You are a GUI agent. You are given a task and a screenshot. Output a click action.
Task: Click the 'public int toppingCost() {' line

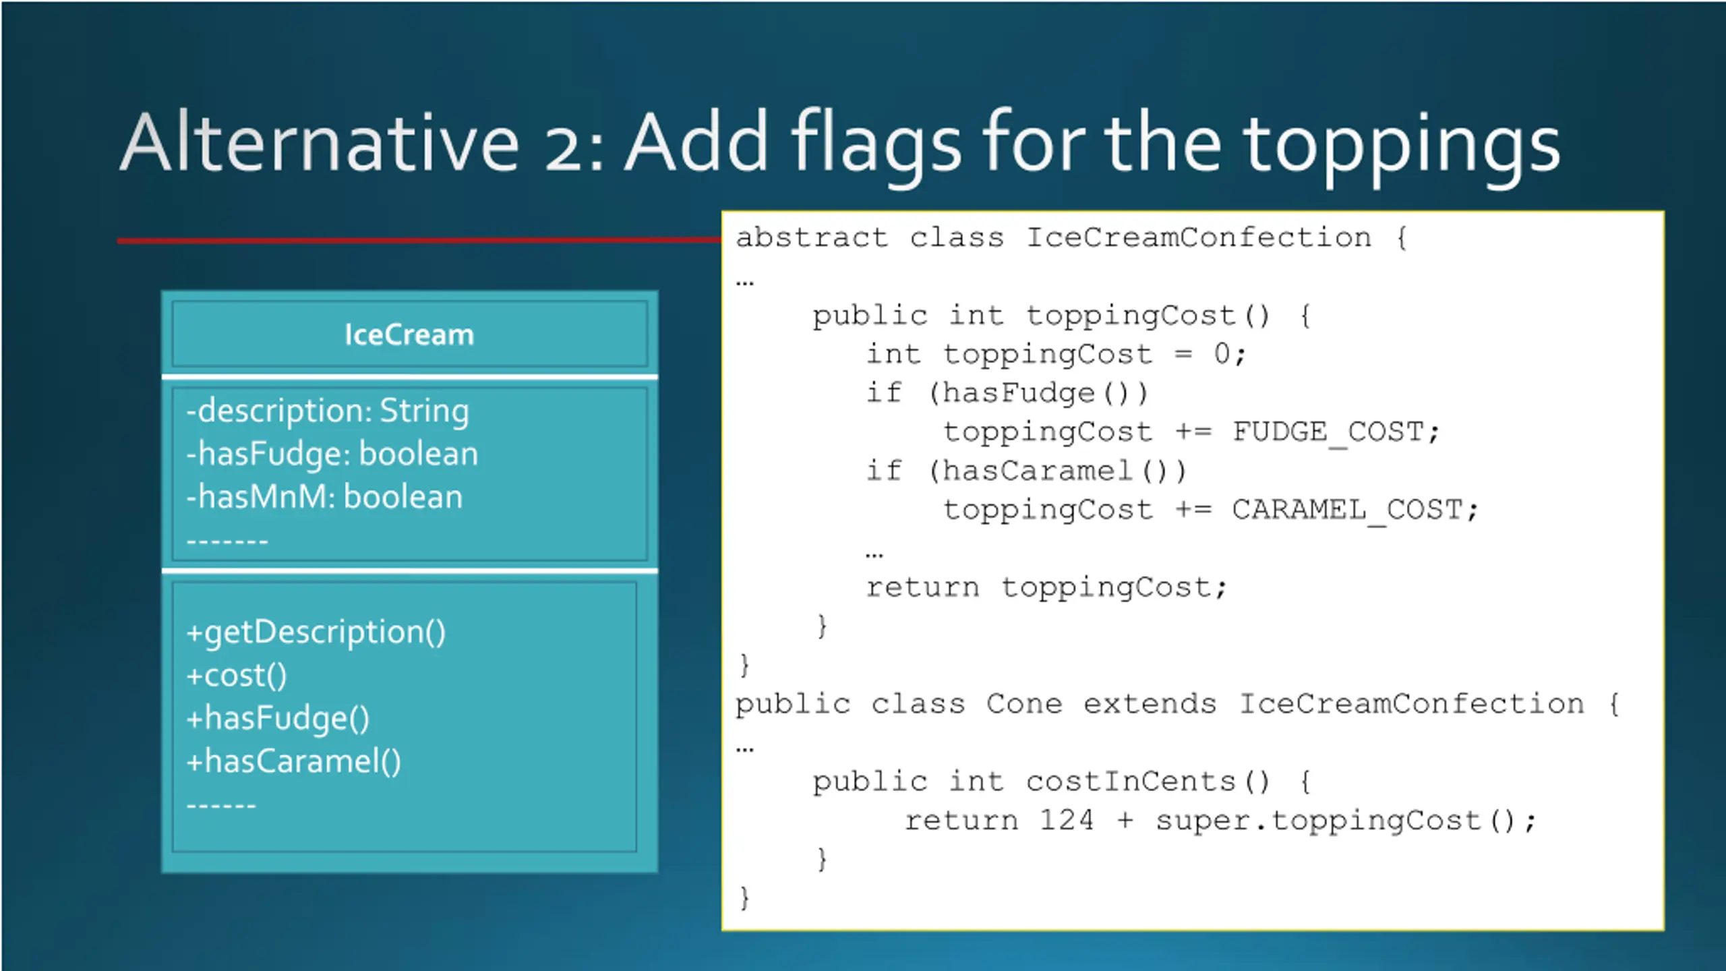coord(1062,317)
